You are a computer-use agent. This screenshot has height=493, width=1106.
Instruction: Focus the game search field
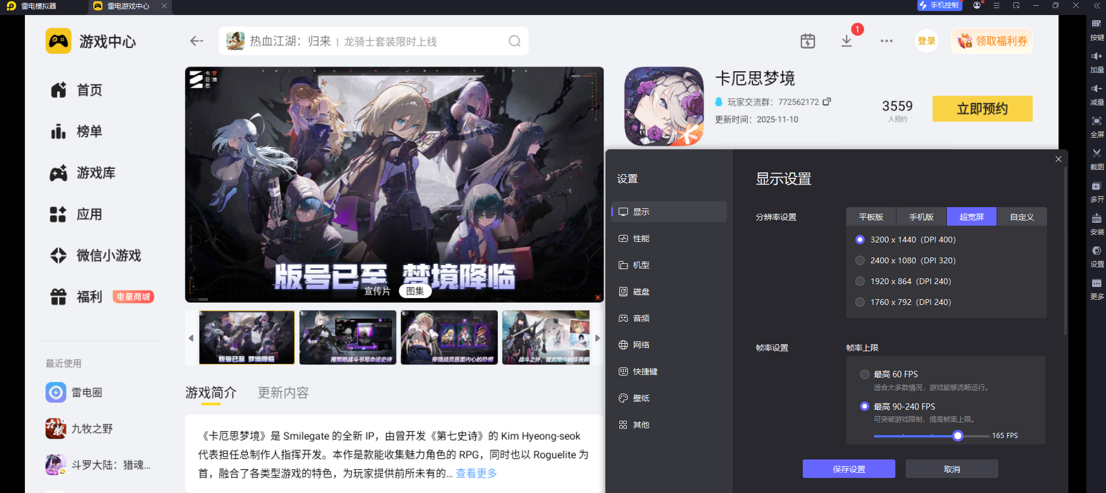[374, 41]
